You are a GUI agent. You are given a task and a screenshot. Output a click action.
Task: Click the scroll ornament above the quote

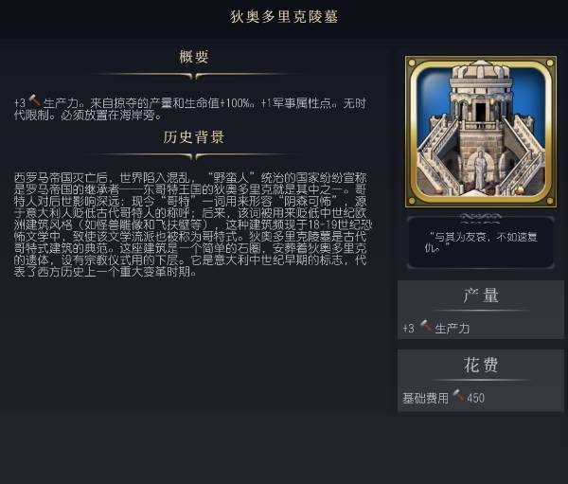pyautogui.click(x=481, y=218)
